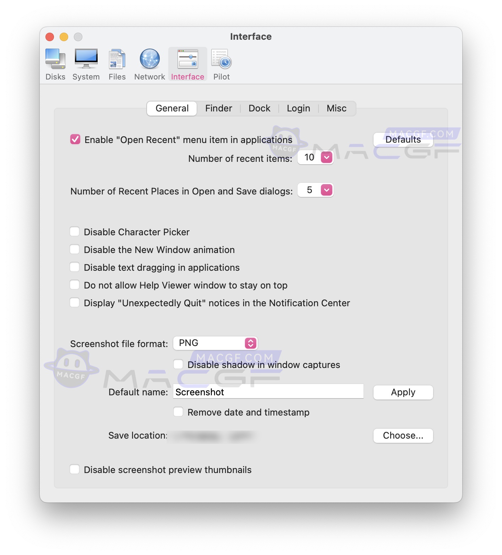Restore Defaults for this pane

point(403,139)
